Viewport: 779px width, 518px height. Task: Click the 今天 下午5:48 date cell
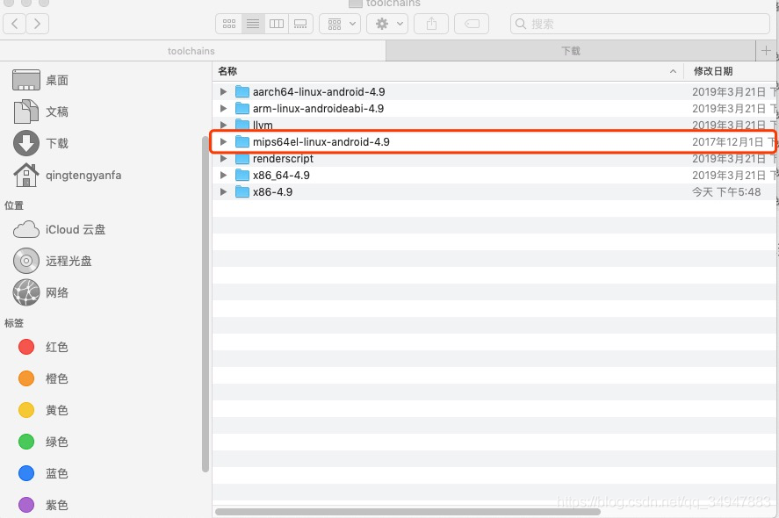tap(726, 191)
